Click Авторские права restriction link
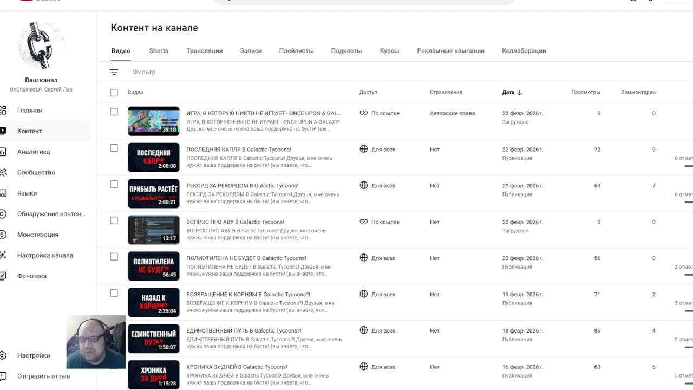This screenshot has height=390, width=693. click(452, 113)
